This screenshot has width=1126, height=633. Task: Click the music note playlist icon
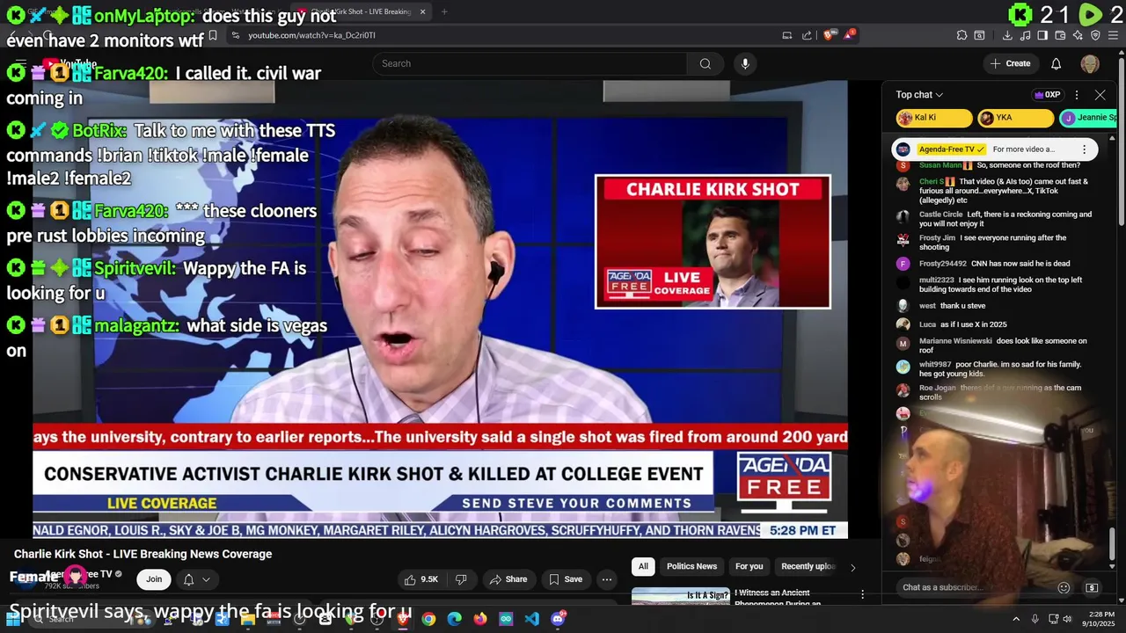click(1025, 35)
